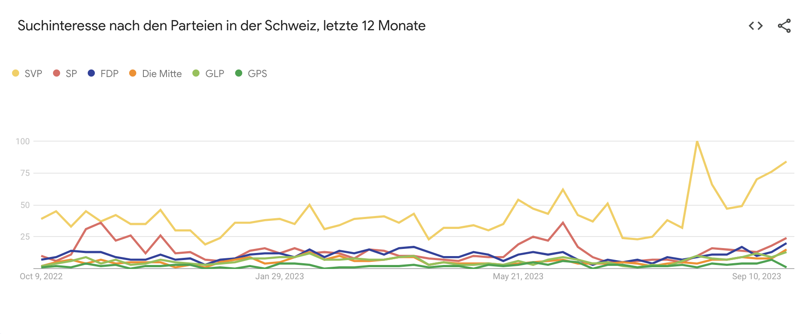Select the light green GLP legend dot
The image size is (806, 334).
pos(196,73)
